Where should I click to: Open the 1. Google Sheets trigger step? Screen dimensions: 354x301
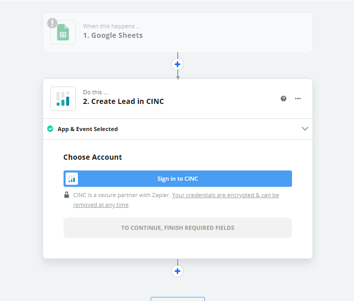178,32
